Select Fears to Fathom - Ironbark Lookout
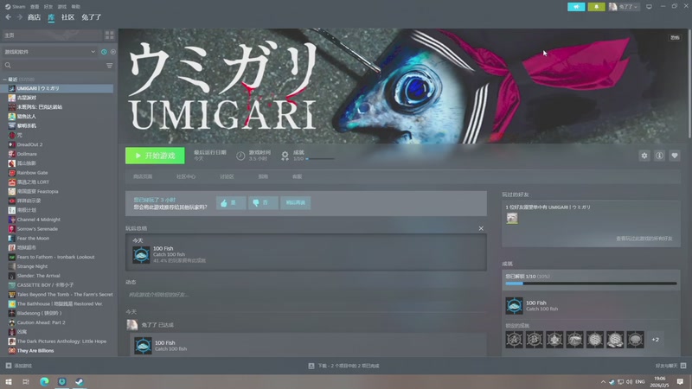Viewport: 692px width, 389px height. (57, 257)
